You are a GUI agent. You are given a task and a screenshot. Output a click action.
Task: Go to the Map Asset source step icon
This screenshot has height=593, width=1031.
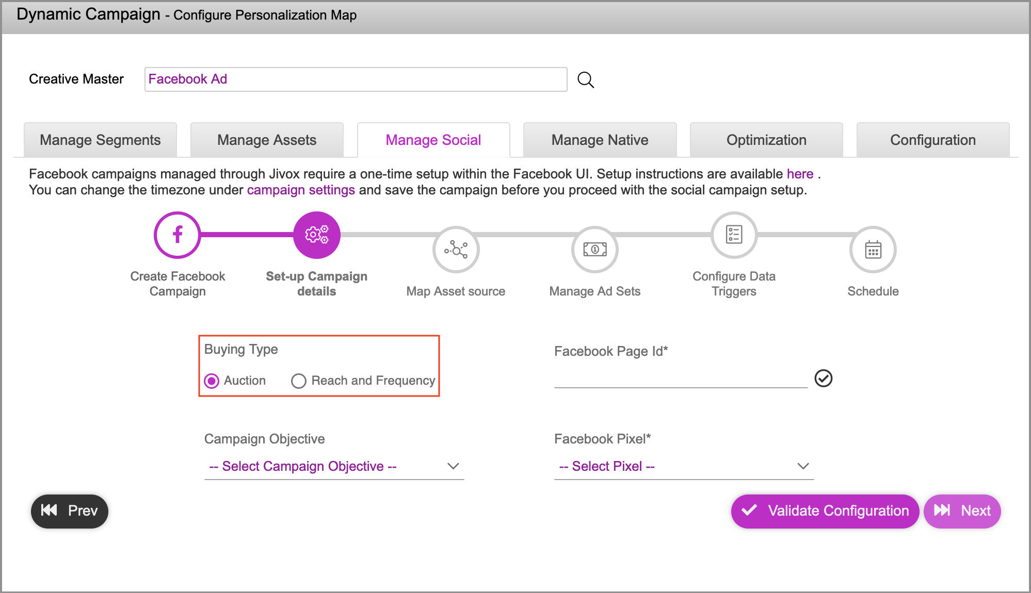(456, 250)
